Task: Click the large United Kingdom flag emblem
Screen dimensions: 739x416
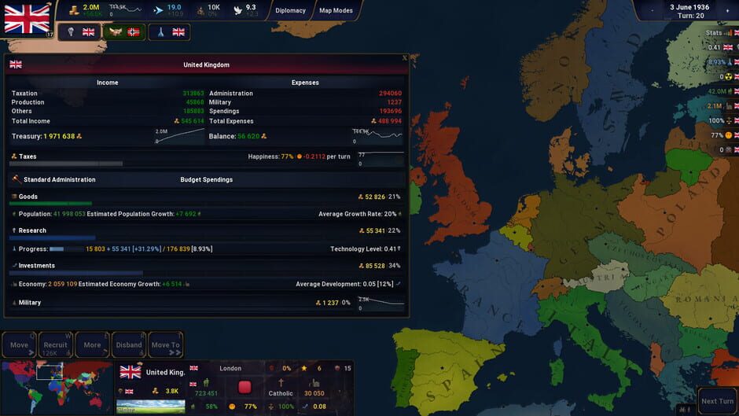Action: click(27, 18)
